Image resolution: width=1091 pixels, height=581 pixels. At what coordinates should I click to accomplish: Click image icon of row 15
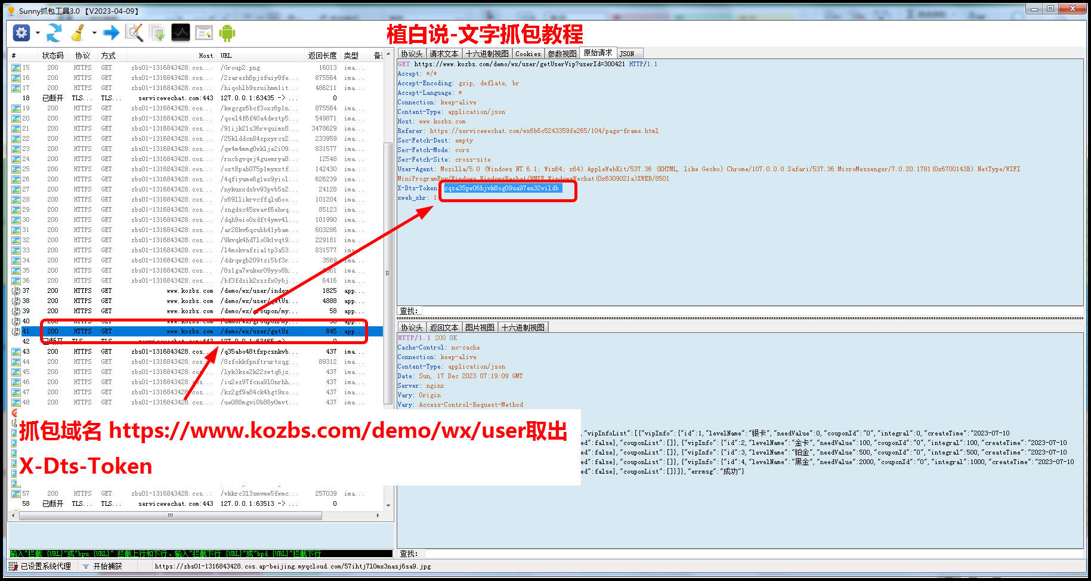click(x=16, y=68)
